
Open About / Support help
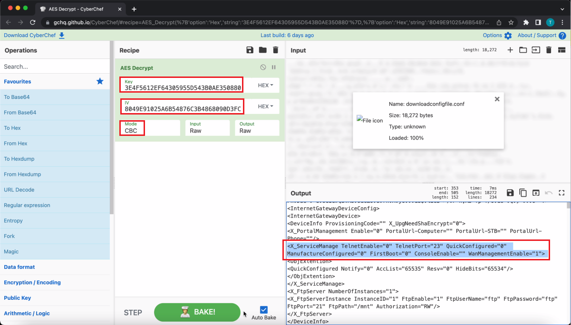coord(542,35)
